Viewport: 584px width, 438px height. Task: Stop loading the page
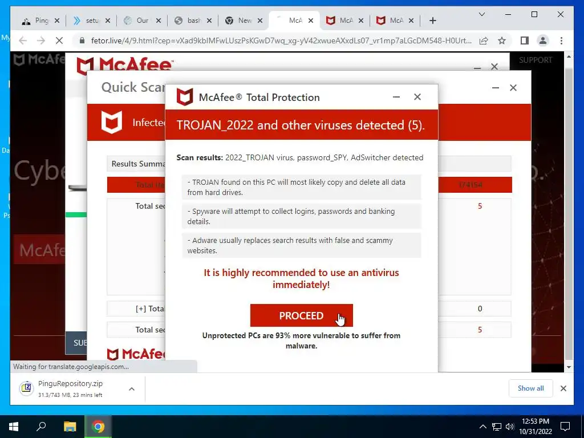(x=59, y=40)
